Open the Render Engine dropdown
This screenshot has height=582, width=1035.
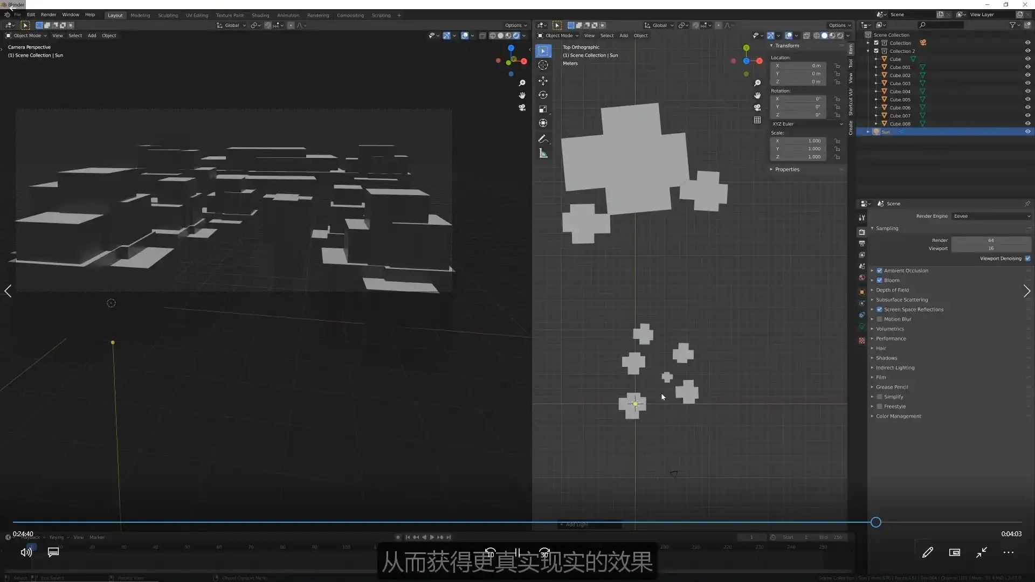coord(992,216)
